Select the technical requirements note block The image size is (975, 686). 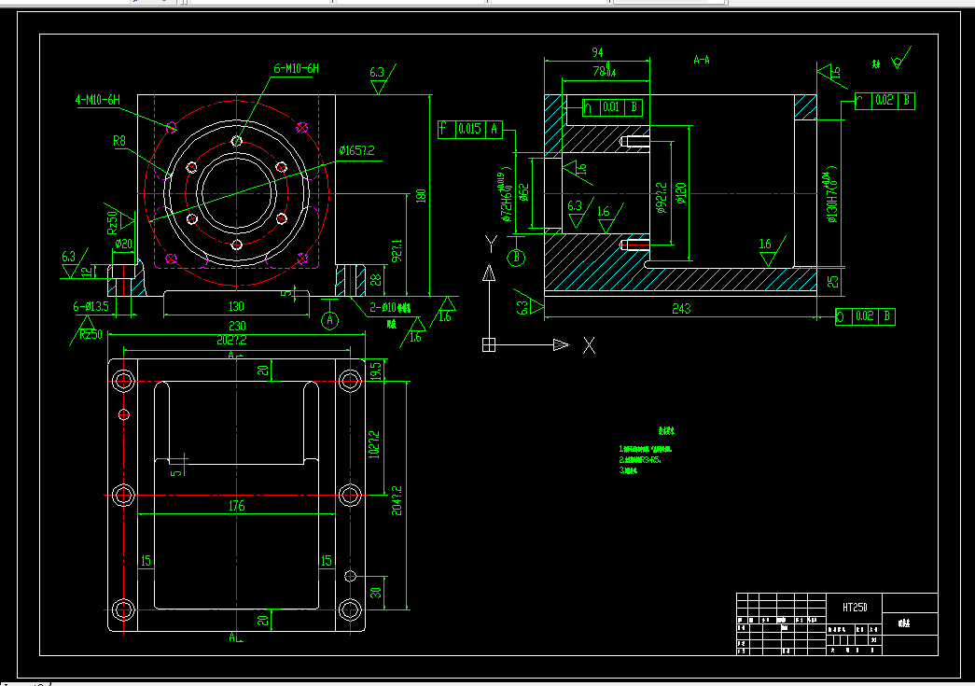(x=647, y=451)
